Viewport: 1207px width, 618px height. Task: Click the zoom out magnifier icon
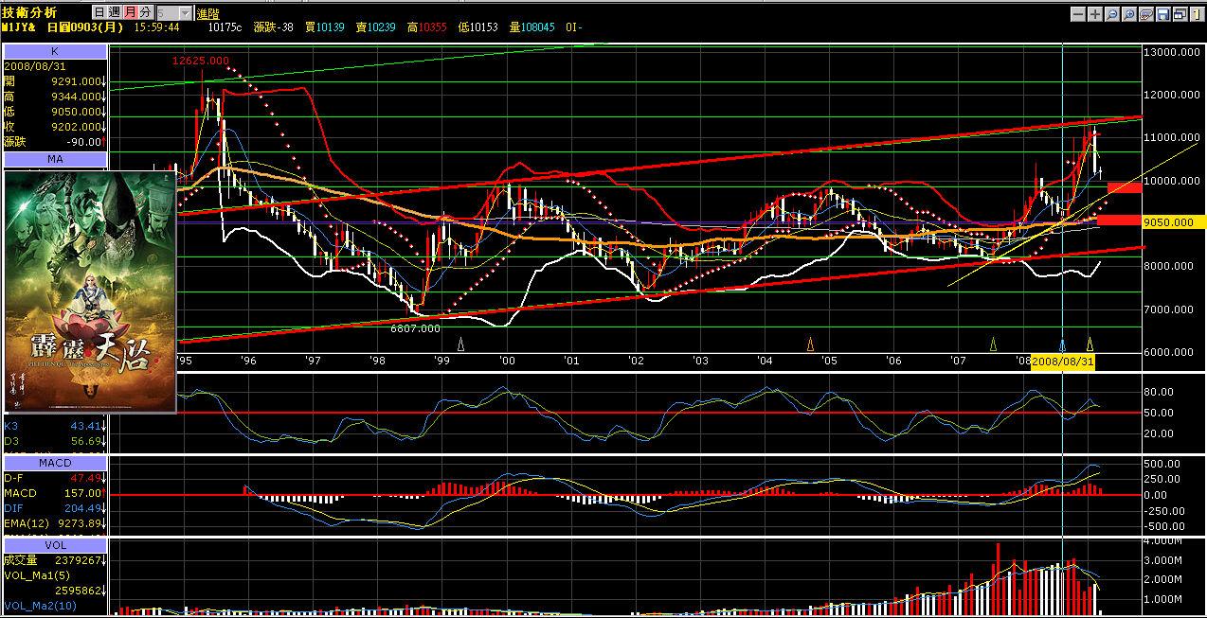(1112, 14)
